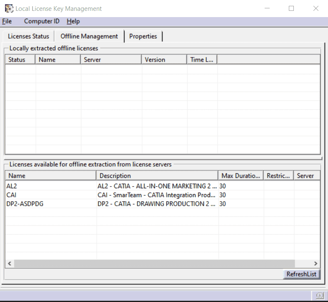The image size is (328, 302).
Task: Click the application key icon in title bar
Action: [9, 9]
